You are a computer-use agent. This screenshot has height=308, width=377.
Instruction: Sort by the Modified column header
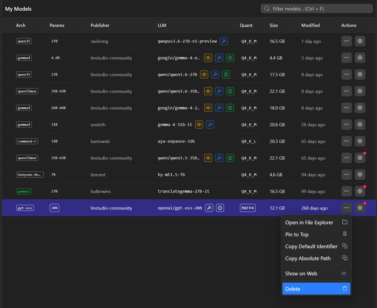310,25
